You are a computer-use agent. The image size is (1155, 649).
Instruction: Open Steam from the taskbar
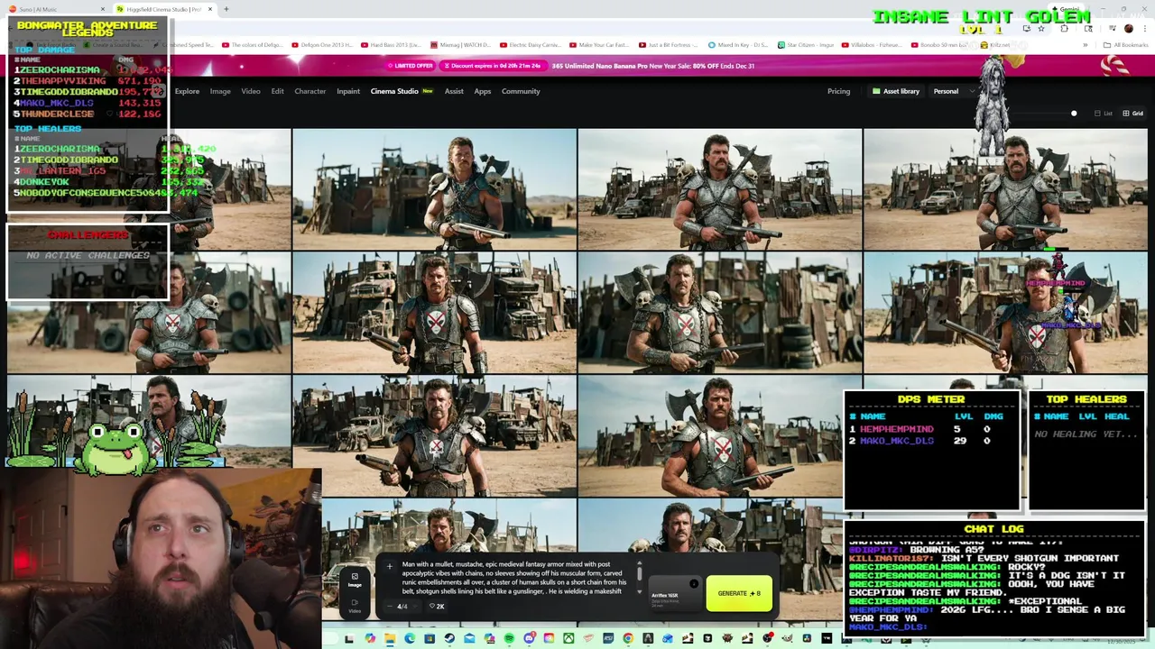449,638
